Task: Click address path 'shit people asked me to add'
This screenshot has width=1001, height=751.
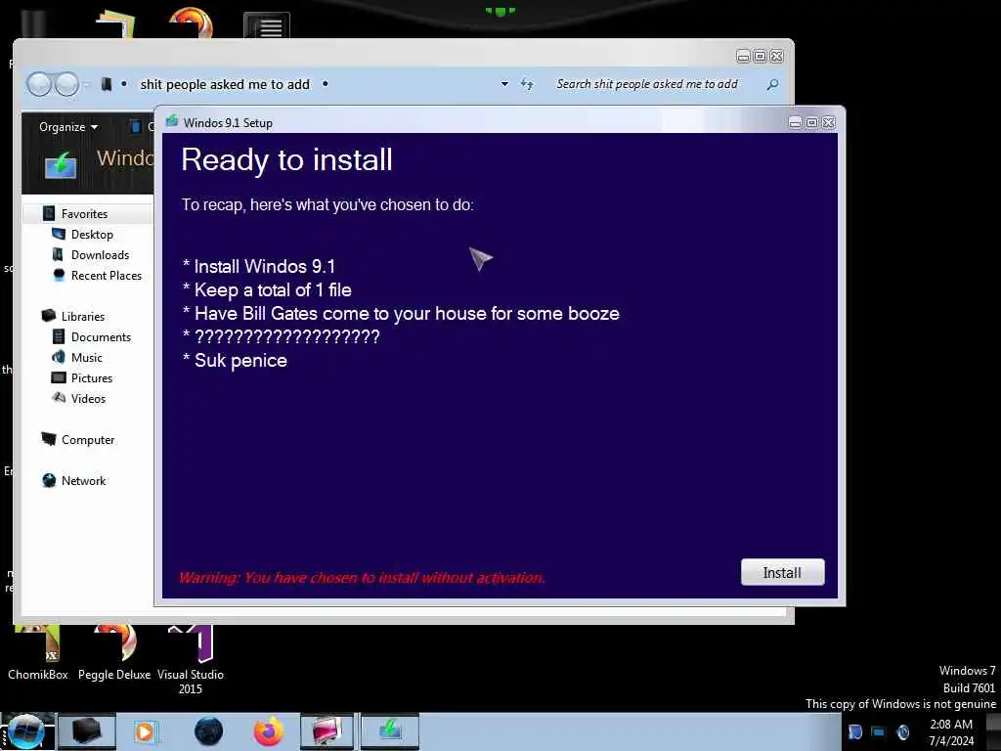Action: 225,84
